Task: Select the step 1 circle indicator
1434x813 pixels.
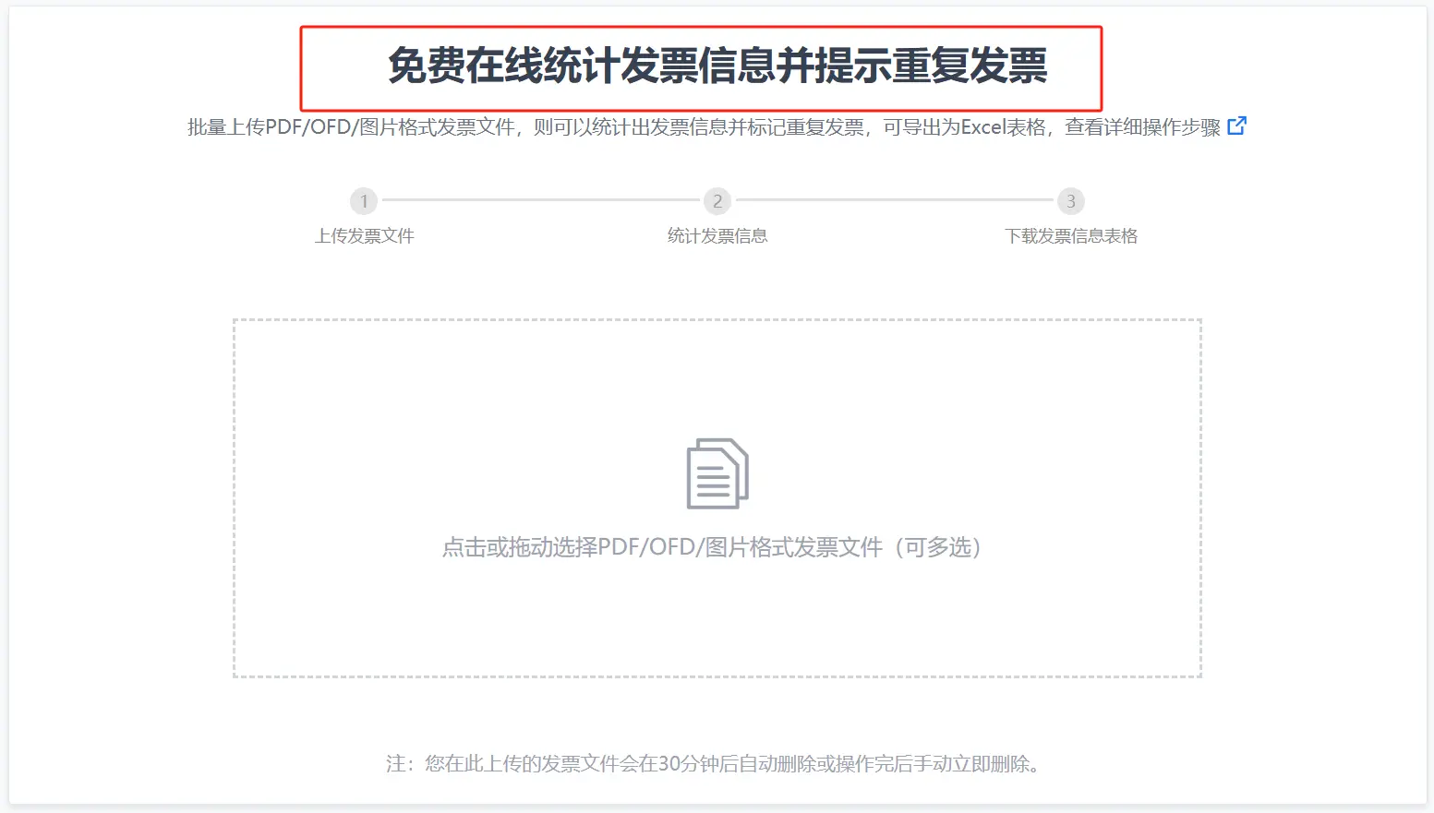Action: tap(364, 201)
